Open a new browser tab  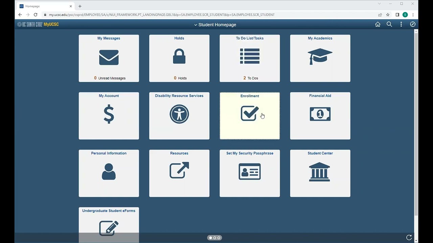click(80, 6)
